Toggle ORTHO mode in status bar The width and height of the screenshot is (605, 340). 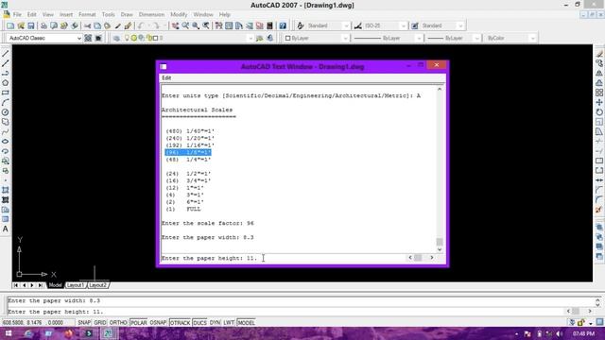(x=118, y=323)
